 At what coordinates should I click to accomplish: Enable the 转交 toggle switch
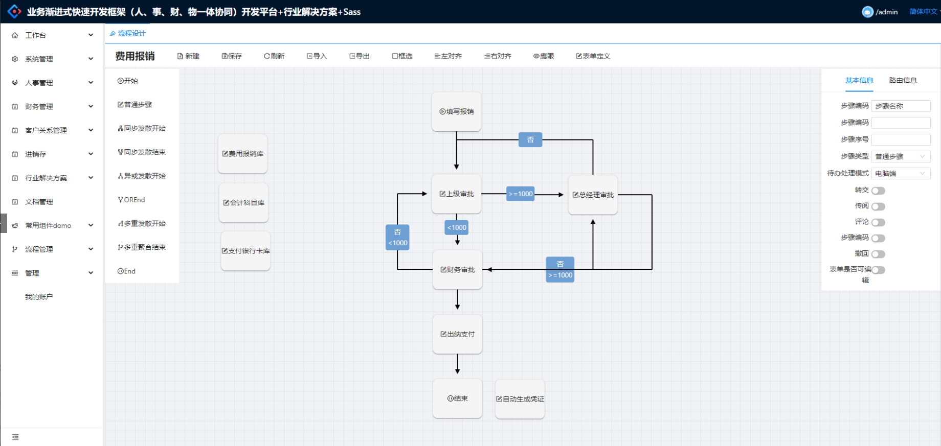[x=878, y=191]
